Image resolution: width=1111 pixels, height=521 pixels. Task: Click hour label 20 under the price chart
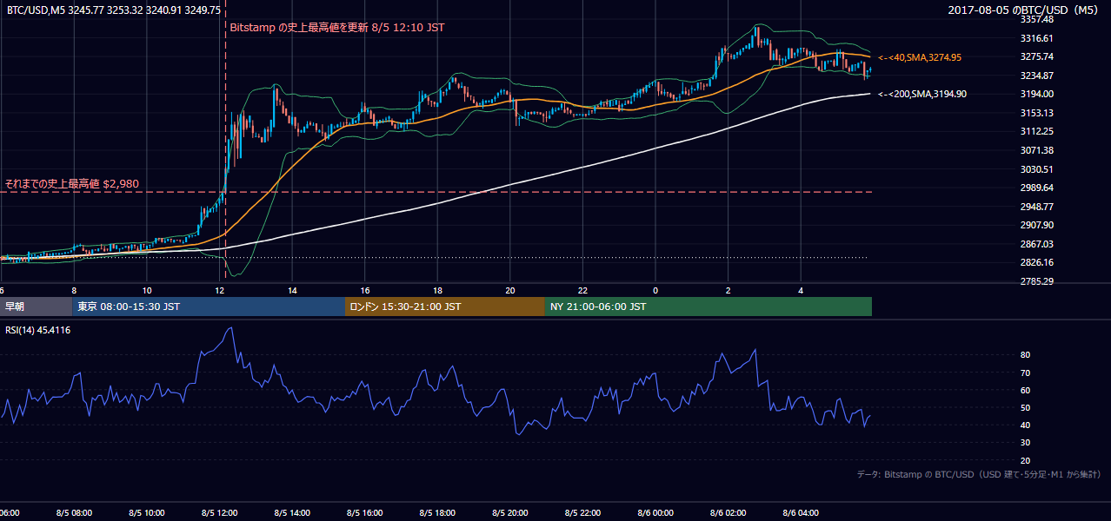(510, 290)
